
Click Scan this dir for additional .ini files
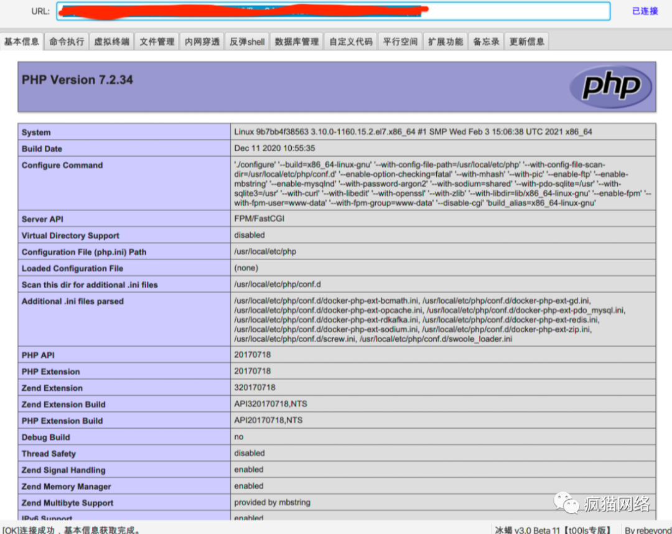[x=90, y=285]
